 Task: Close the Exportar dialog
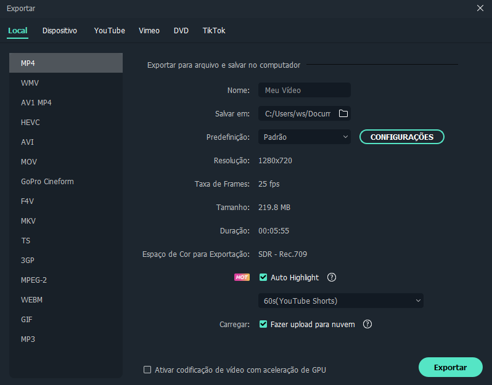click(x=480, y=8)
